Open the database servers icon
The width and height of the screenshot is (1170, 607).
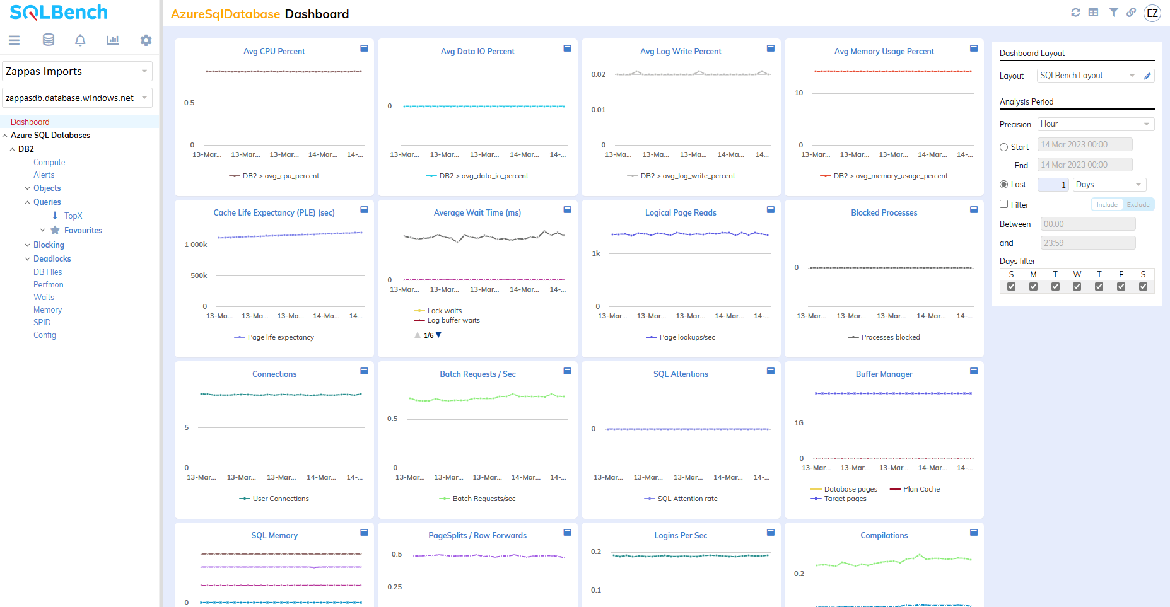coord(48,40)
